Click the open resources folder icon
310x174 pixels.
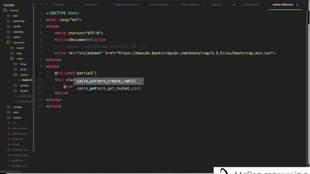click(x=9, y=43)
